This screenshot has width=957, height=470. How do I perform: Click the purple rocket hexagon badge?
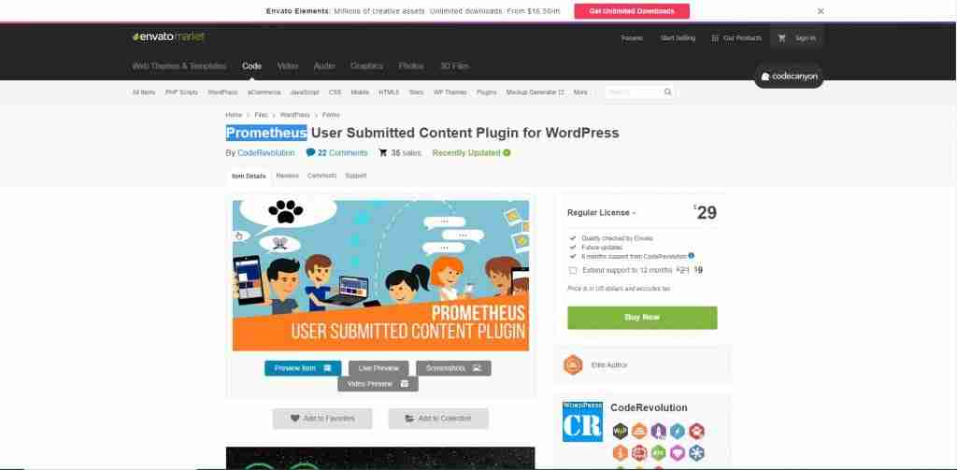658,431
